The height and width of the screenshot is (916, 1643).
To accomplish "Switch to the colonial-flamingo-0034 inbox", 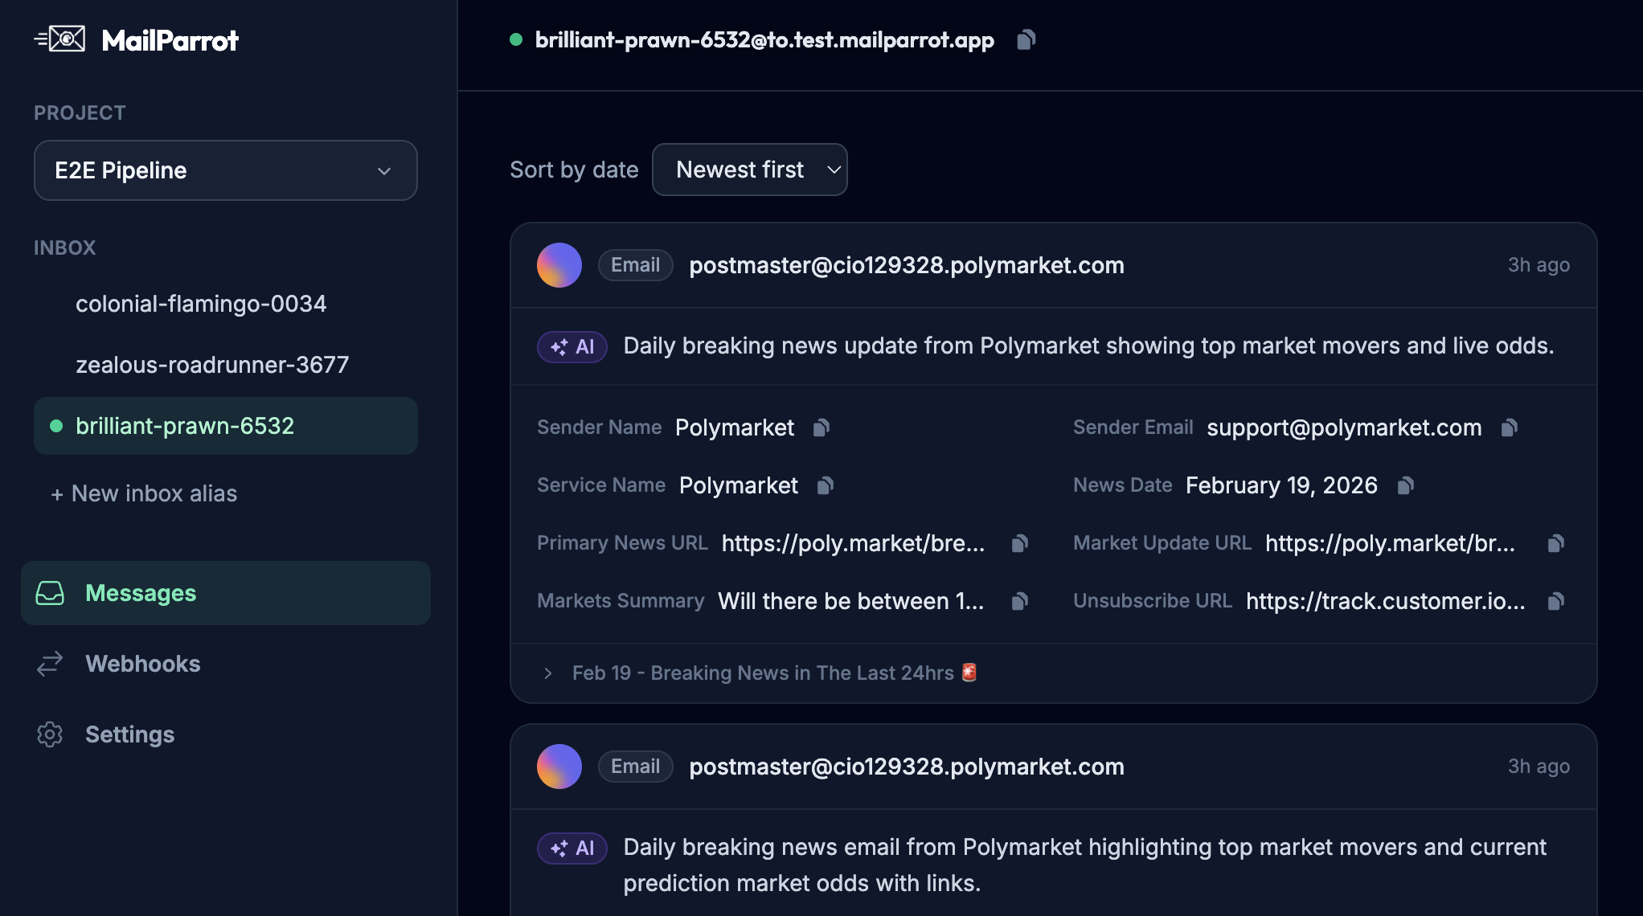I will tap(201, 303).
